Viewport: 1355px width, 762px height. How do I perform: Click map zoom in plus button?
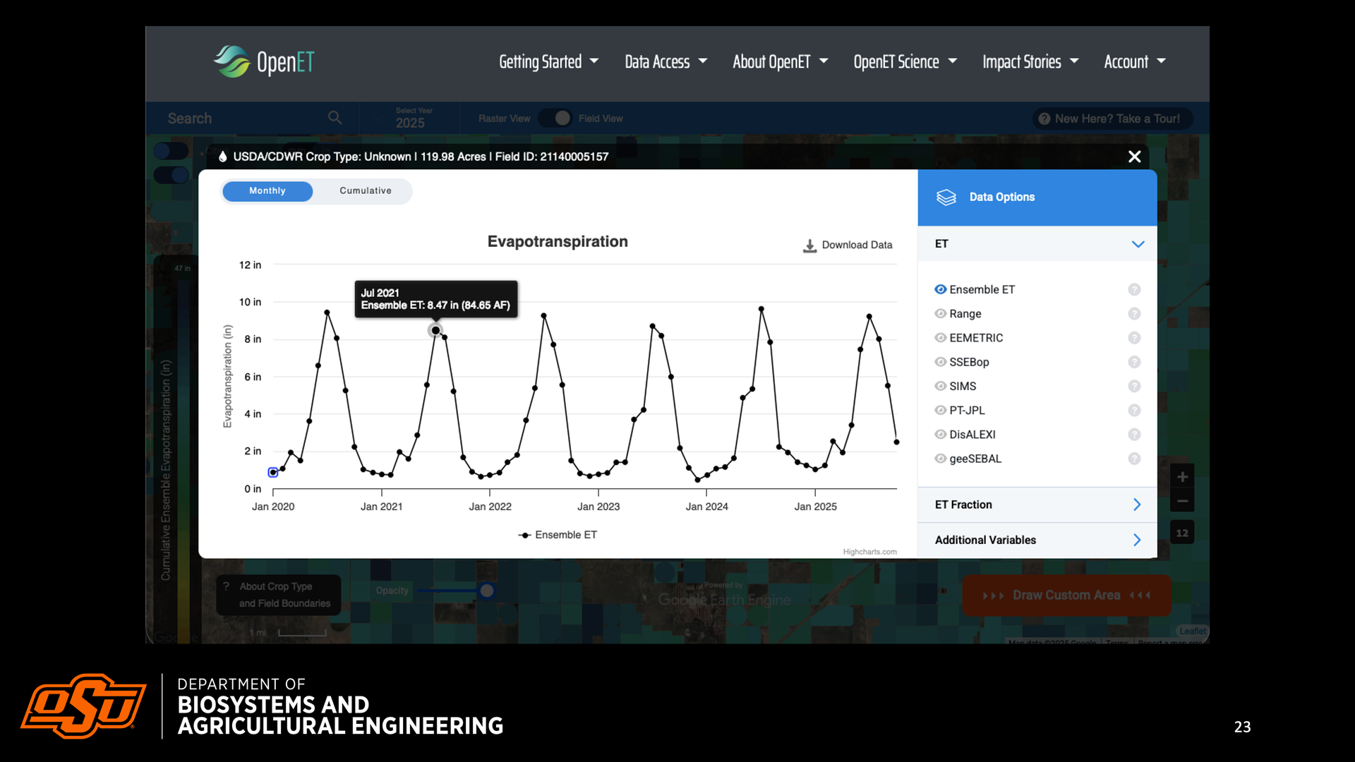tap(1182, 477)
